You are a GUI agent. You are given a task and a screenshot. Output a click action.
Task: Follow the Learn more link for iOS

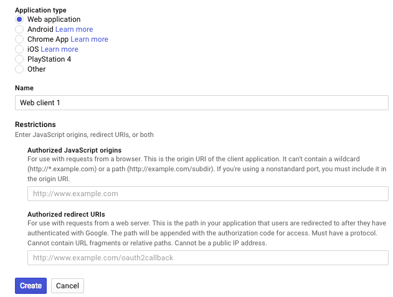click(59, 49)
